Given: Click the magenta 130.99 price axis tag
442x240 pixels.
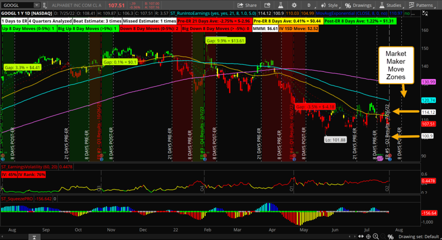Looking at the screenshot, I should tap(428, 82).
